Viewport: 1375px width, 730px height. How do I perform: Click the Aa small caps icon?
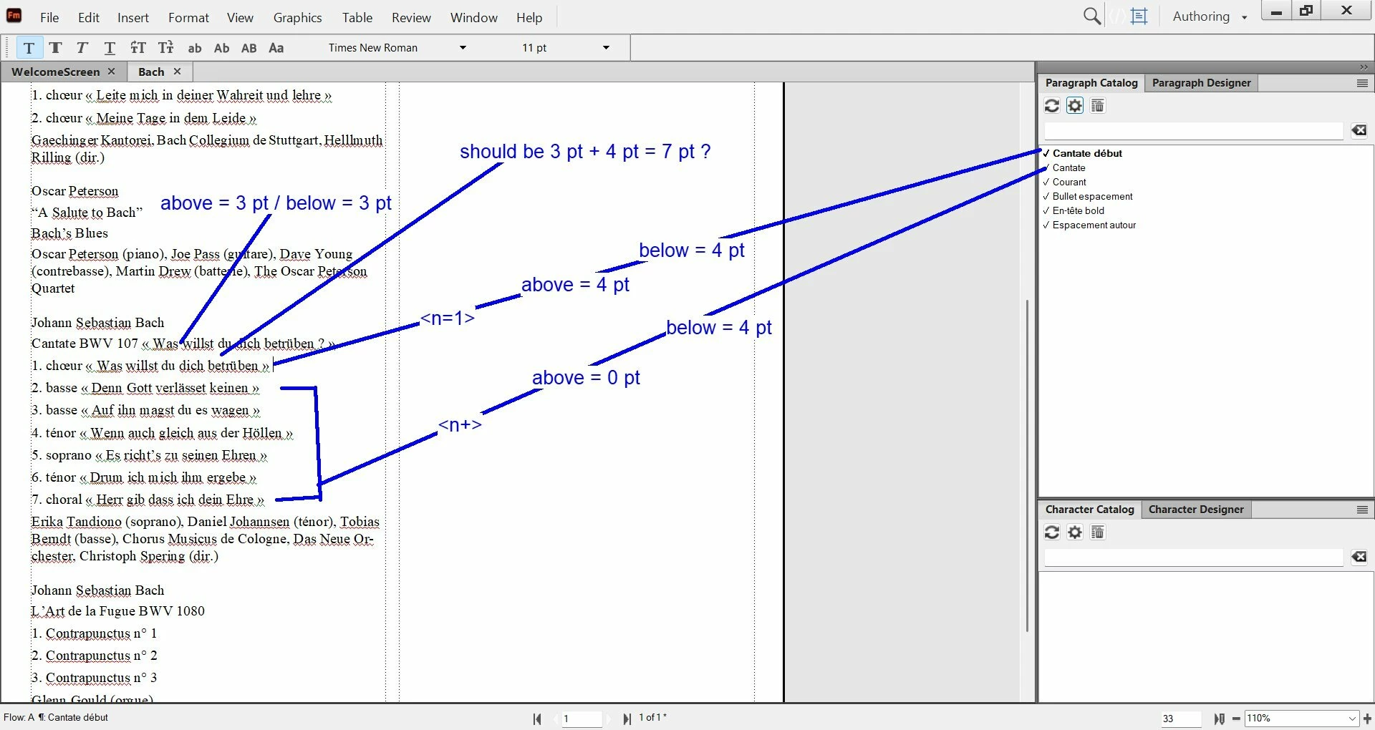tap(276, 48)
